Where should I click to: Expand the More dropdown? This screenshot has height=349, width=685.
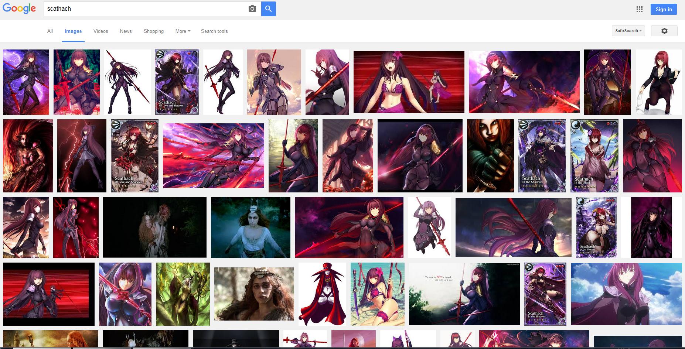click(183, 31)
